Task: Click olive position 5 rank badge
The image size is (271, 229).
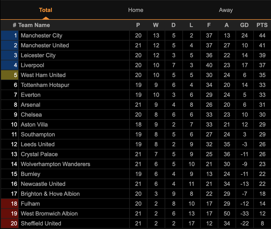Action: pos(10,75)
